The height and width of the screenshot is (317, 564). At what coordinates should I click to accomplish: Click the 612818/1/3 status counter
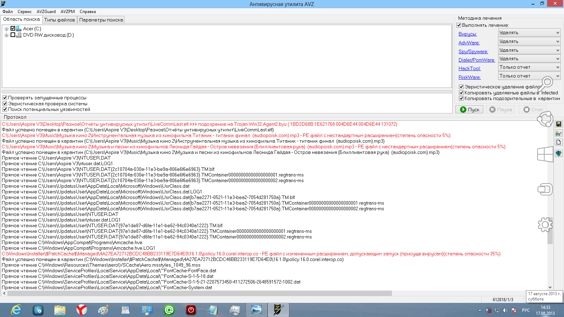503,300
